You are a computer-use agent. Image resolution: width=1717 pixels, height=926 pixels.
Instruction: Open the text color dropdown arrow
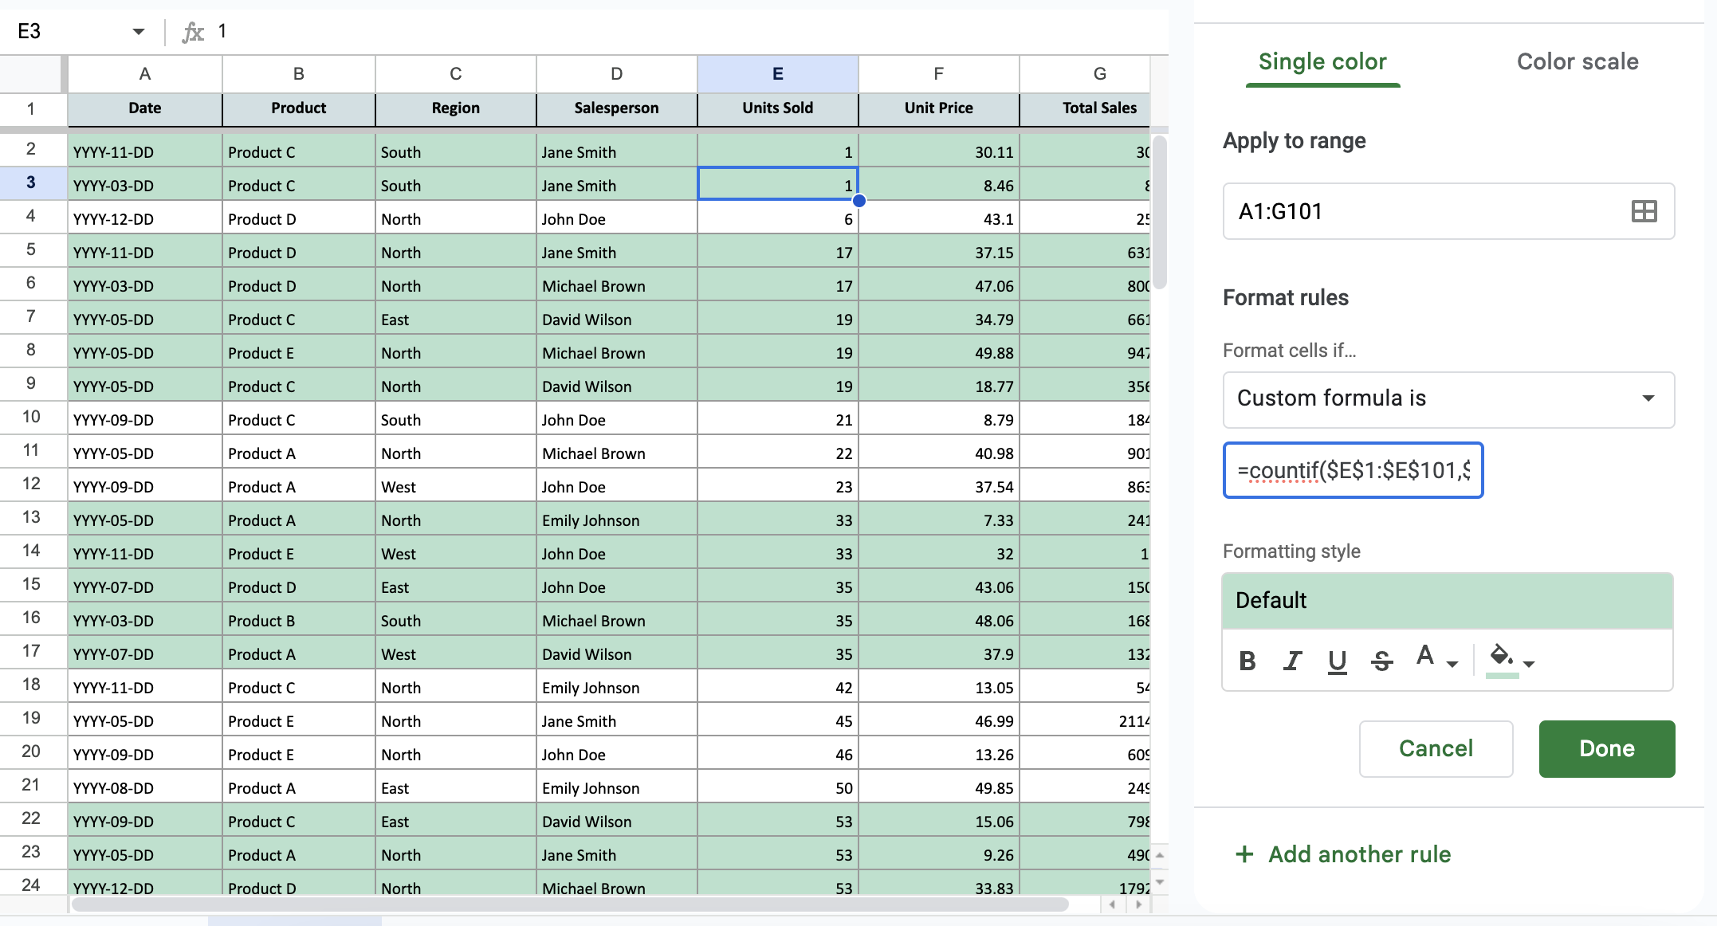pyautogui.click(x=1452, y=663)
